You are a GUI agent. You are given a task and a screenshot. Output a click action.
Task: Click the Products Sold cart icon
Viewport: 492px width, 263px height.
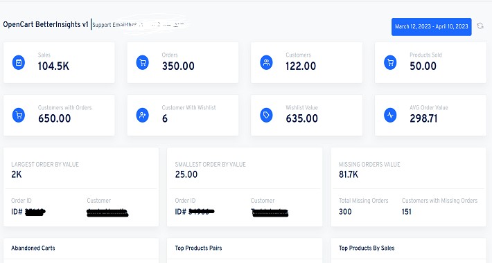pos(390,62)
